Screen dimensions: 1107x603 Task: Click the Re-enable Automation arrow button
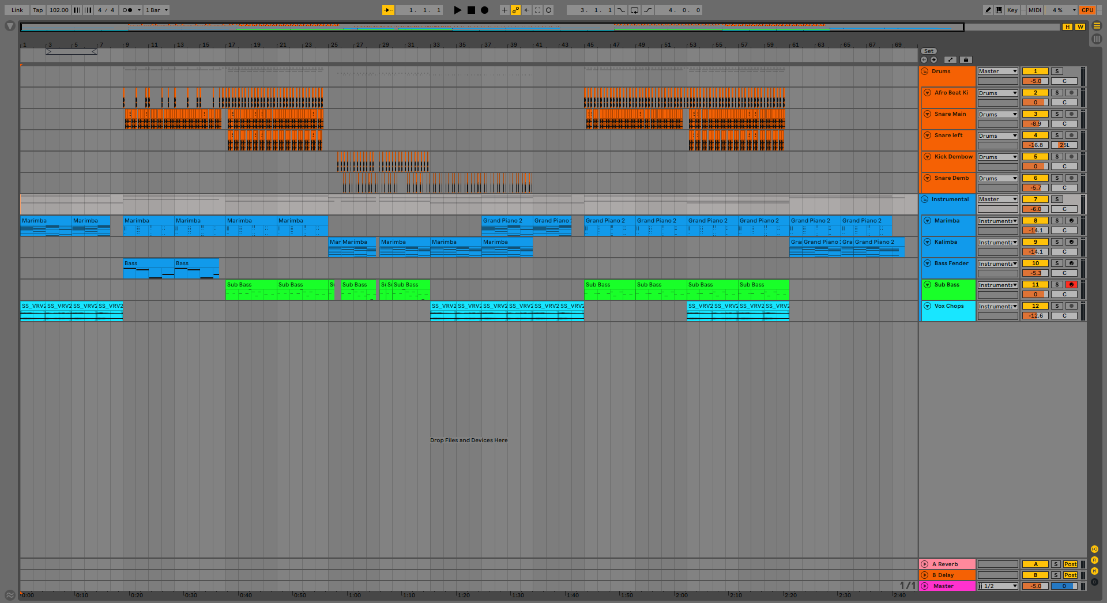526,10
